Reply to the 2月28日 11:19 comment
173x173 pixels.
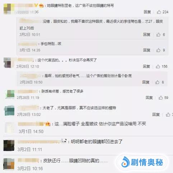[x=149, y=97]
